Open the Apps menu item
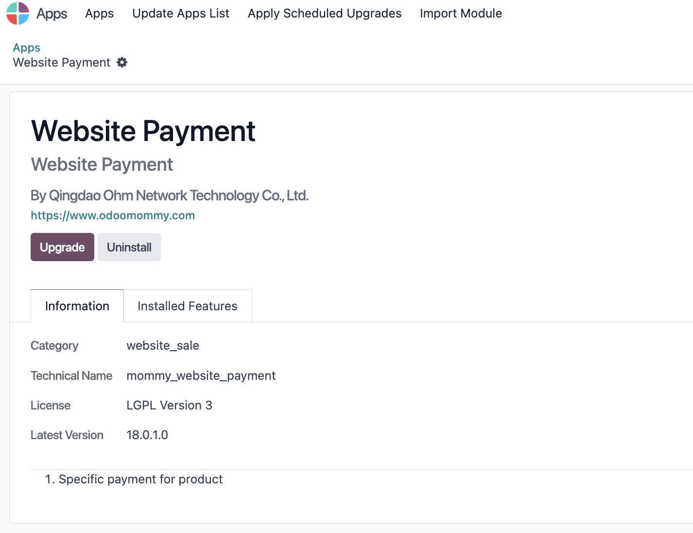The image size is (693, 533). [x=99, y=13]
